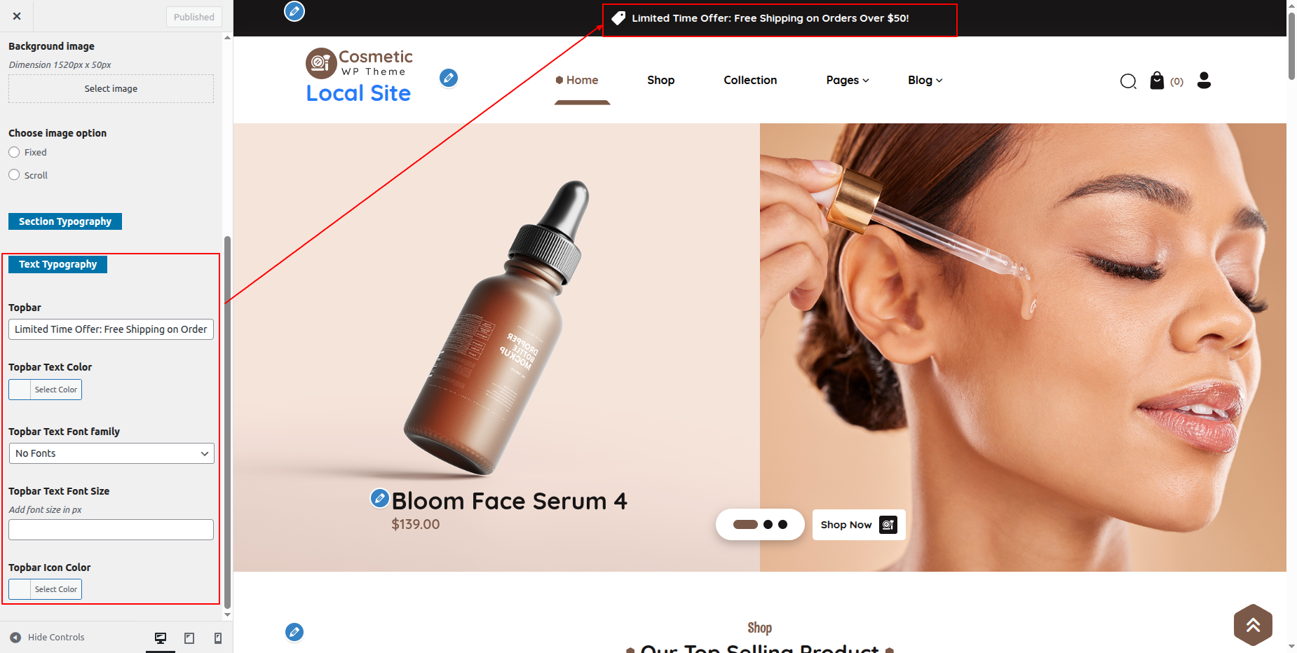Screen dimensions: 1297x653
Task: Open Topbar Text Color picker
Action: pyautogui.click(x=45, y=390)
